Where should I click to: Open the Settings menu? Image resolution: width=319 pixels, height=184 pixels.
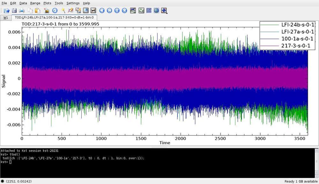pos(73,3)
